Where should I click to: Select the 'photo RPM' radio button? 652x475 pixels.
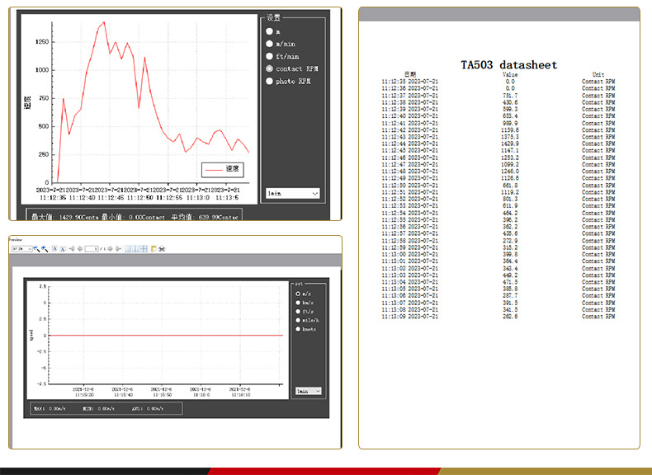coord(269,81)
